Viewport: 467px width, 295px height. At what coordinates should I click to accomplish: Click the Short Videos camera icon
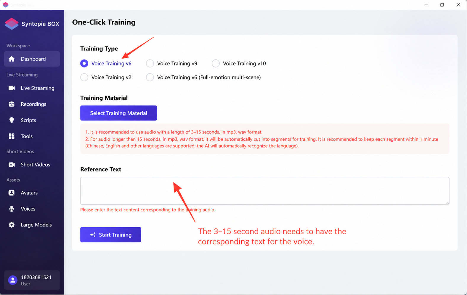12,165
